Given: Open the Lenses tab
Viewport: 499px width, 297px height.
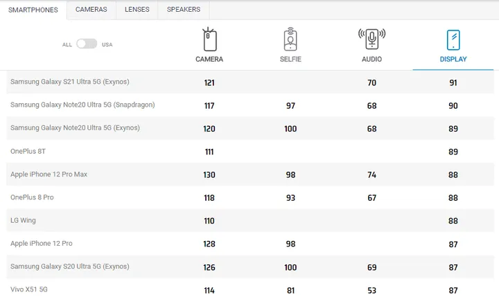Looking at the screenshot, I should 137,10.
